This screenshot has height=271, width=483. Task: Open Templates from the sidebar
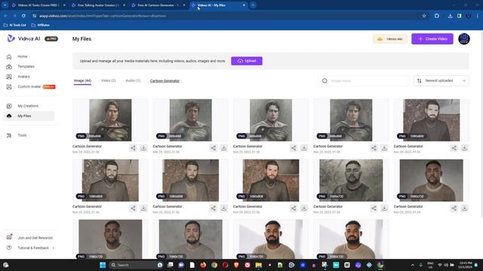[x=26, y=66]
